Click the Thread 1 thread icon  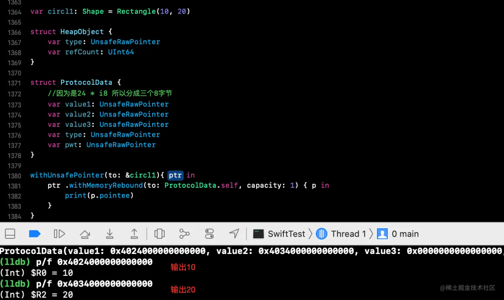pos(321,234)
